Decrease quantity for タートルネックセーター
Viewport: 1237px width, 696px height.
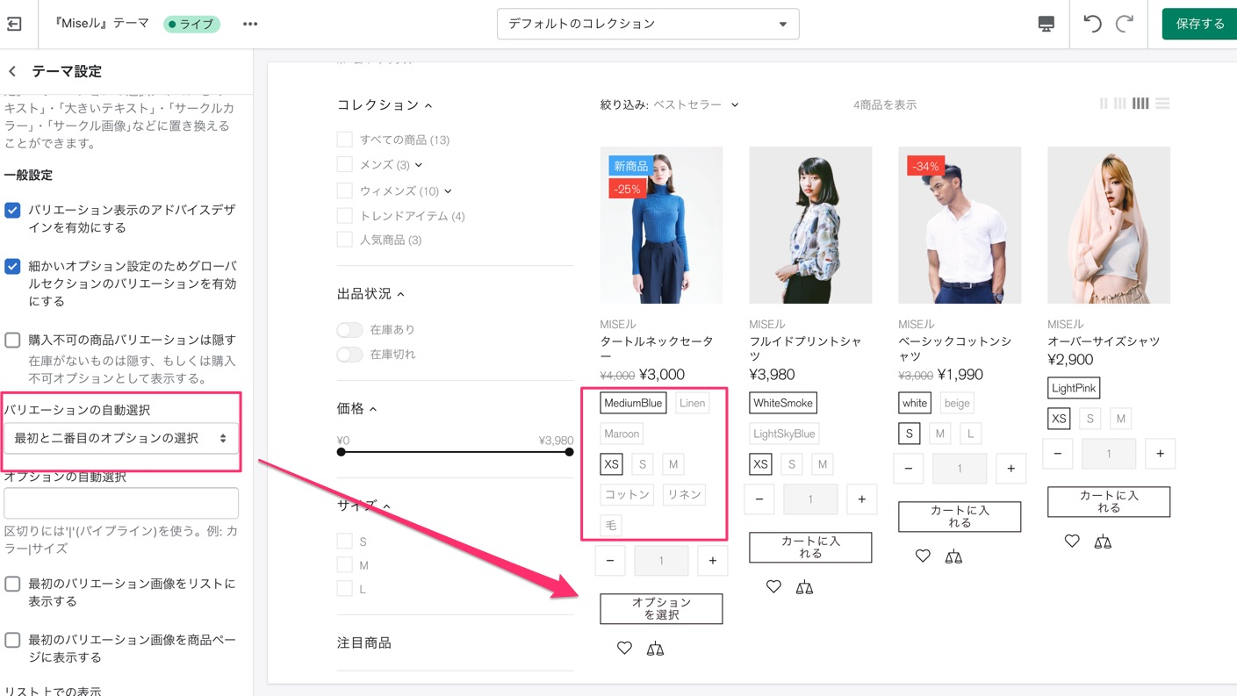pyautogui.click(x=610, y=560)
